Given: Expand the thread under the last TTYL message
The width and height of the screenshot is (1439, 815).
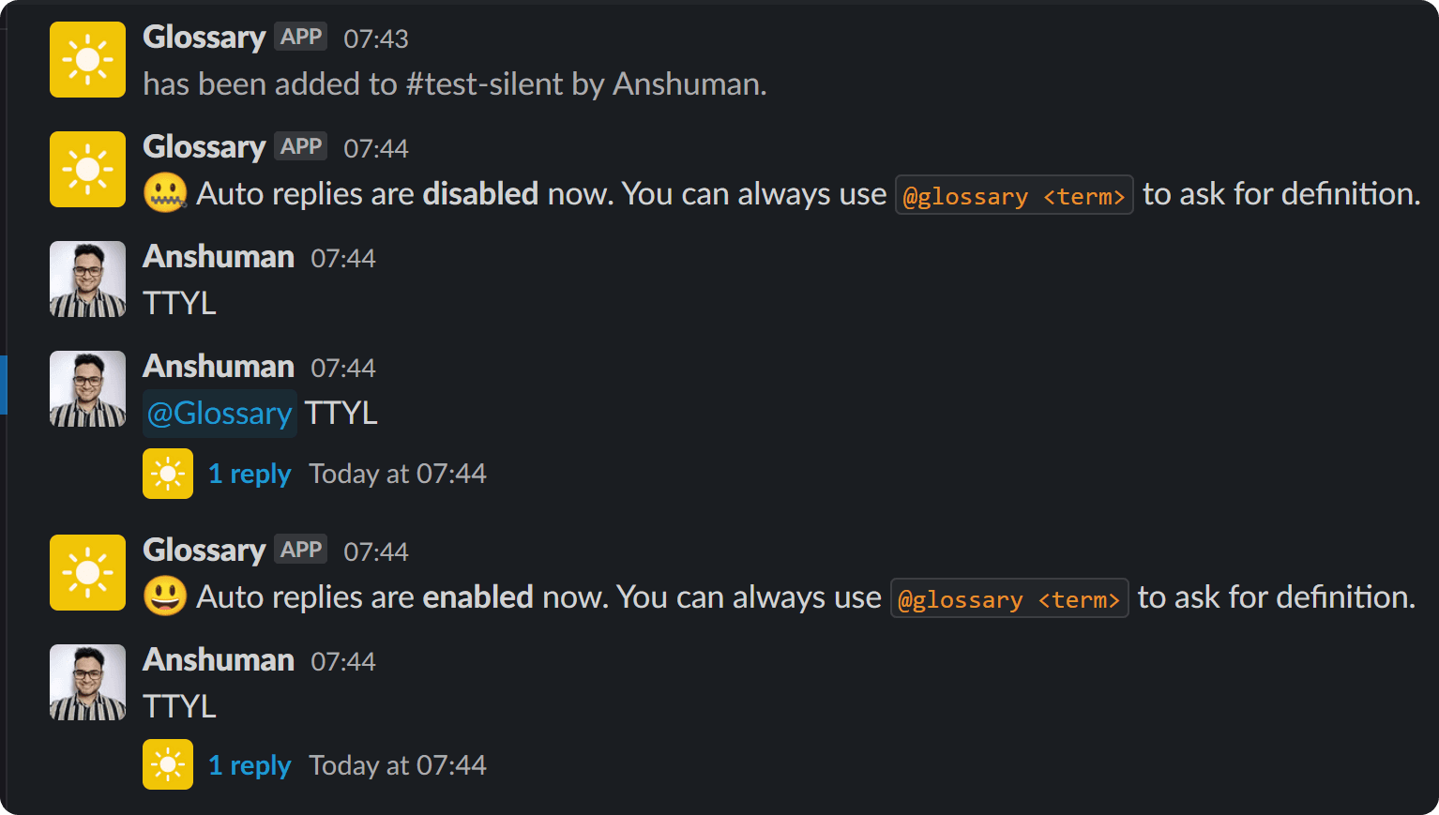Looking at the screenshot, I should tap(250, 764).
